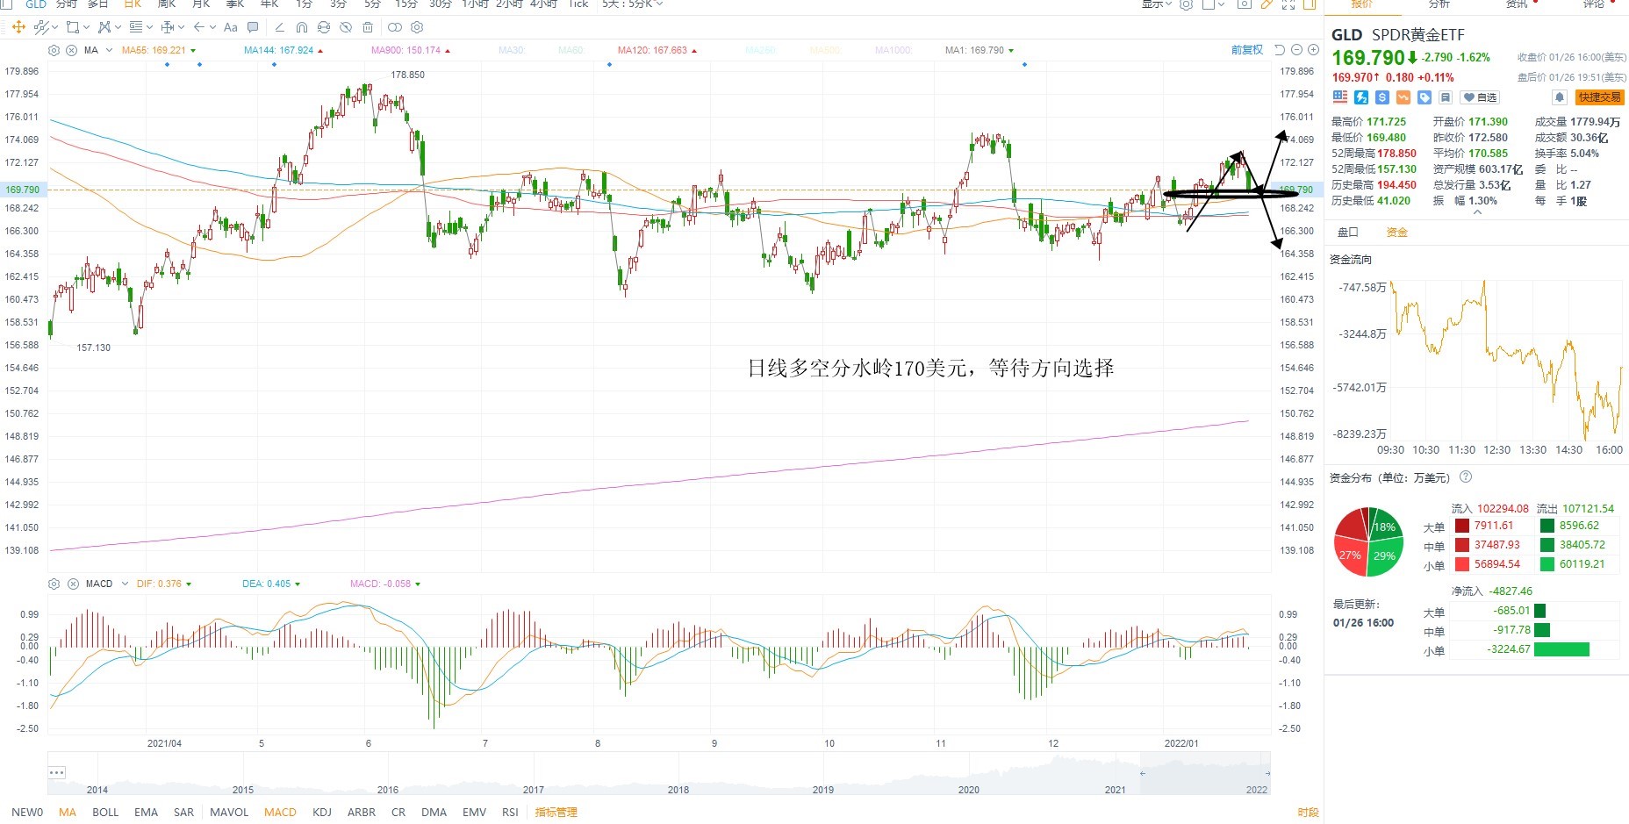
Task: Select the BOLL indicator
Action: pyautogui.click(x=105, y=813)
